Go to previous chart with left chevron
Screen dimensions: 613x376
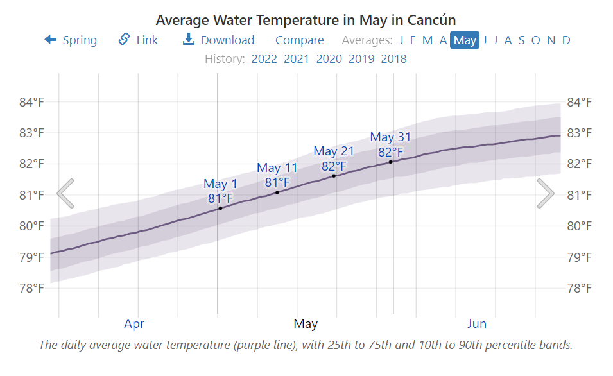[65, 193]
